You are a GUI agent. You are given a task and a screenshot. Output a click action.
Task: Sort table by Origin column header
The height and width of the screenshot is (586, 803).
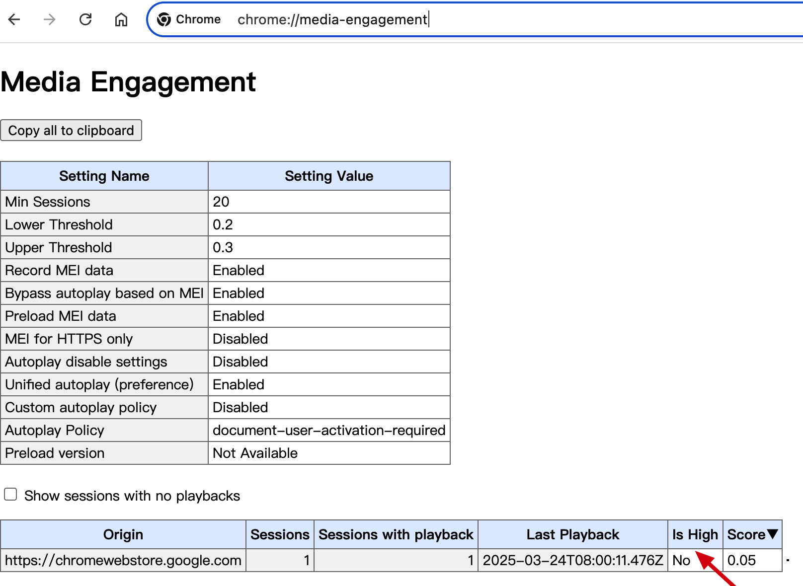[123, 534]
